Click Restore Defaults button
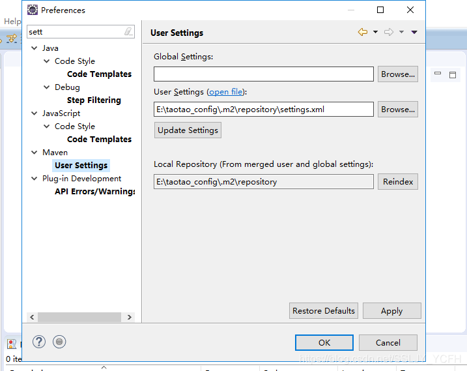This screenshot has height=371, width=467. point(324,311)
